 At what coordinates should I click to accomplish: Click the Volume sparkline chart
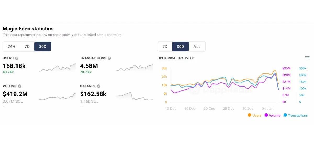(x=57, y=97)
